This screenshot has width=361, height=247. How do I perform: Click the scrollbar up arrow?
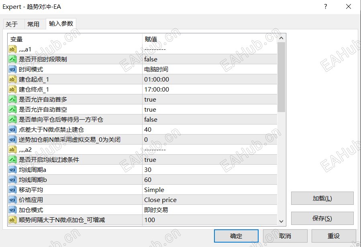pos(281,38)
